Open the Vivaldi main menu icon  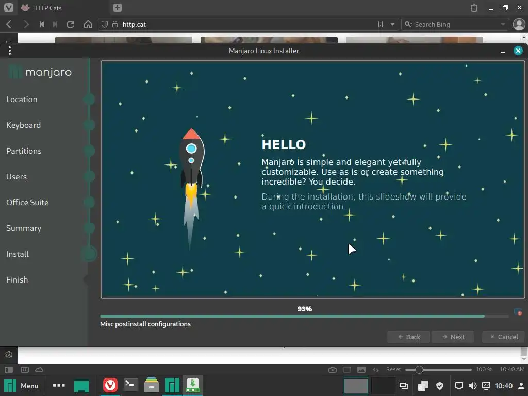(8, 7)
